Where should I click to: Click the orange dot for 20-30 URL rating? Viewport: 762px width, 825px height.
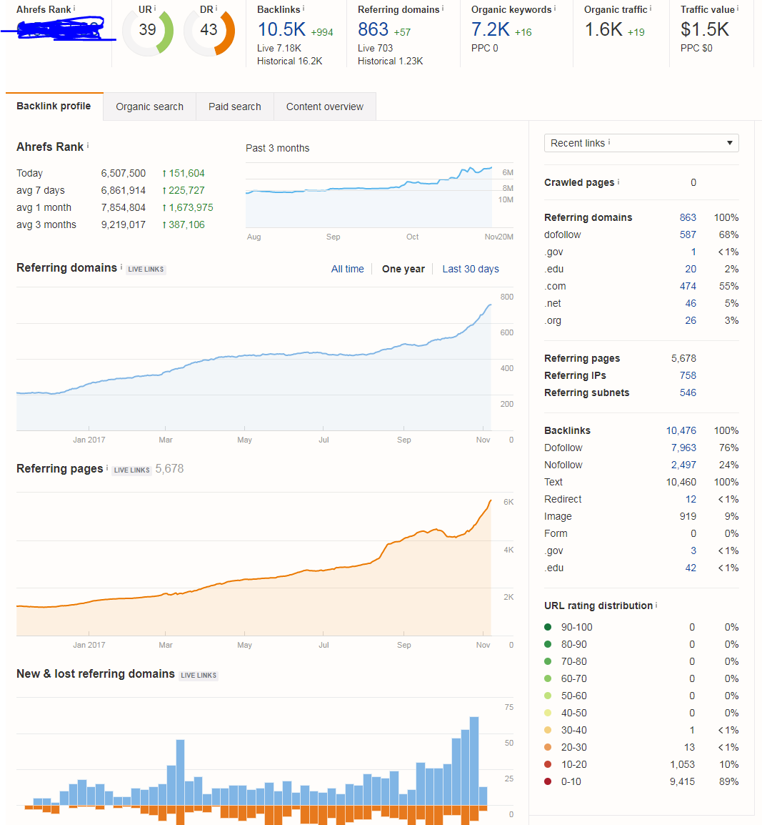coord(548,747)
